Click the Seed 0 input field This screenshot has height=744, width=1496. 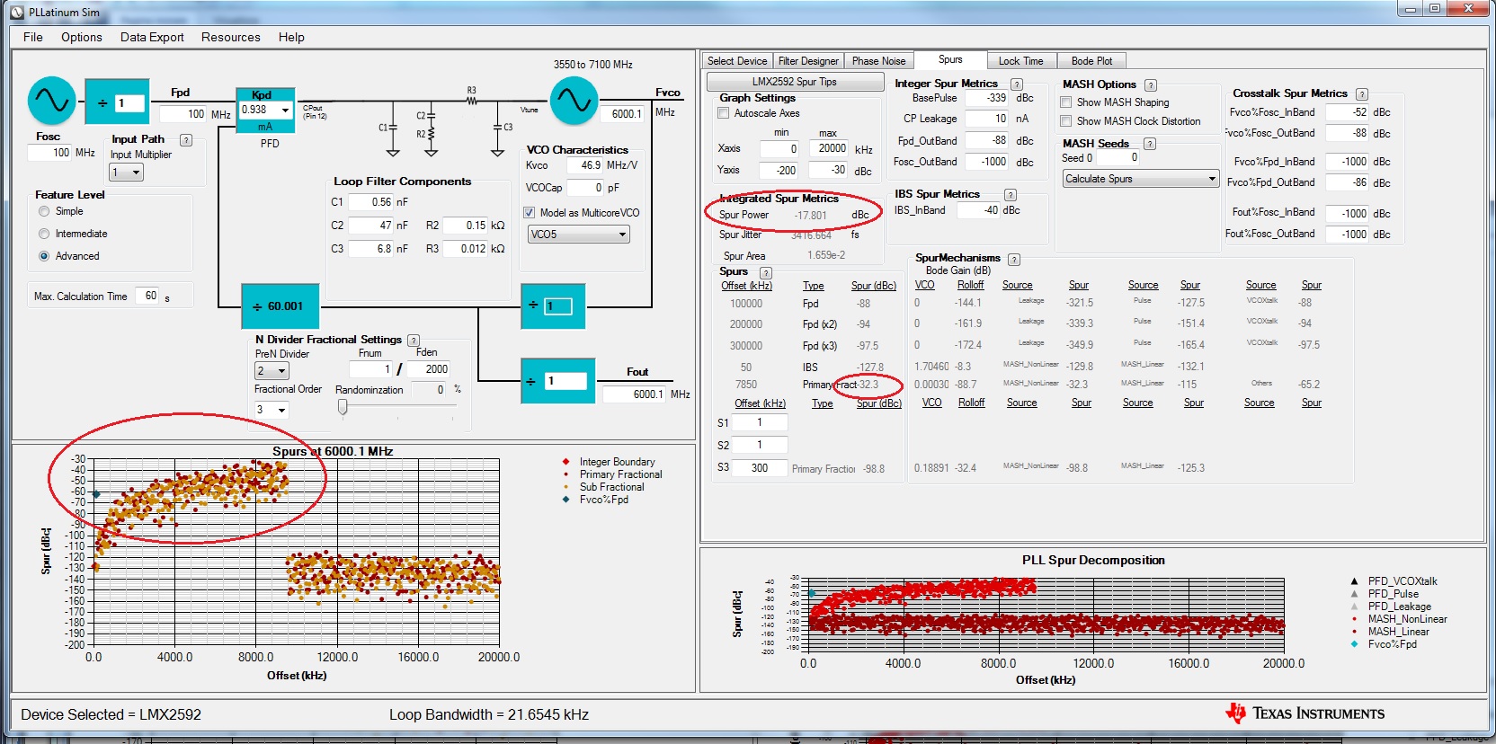[x=1118, y=157]
